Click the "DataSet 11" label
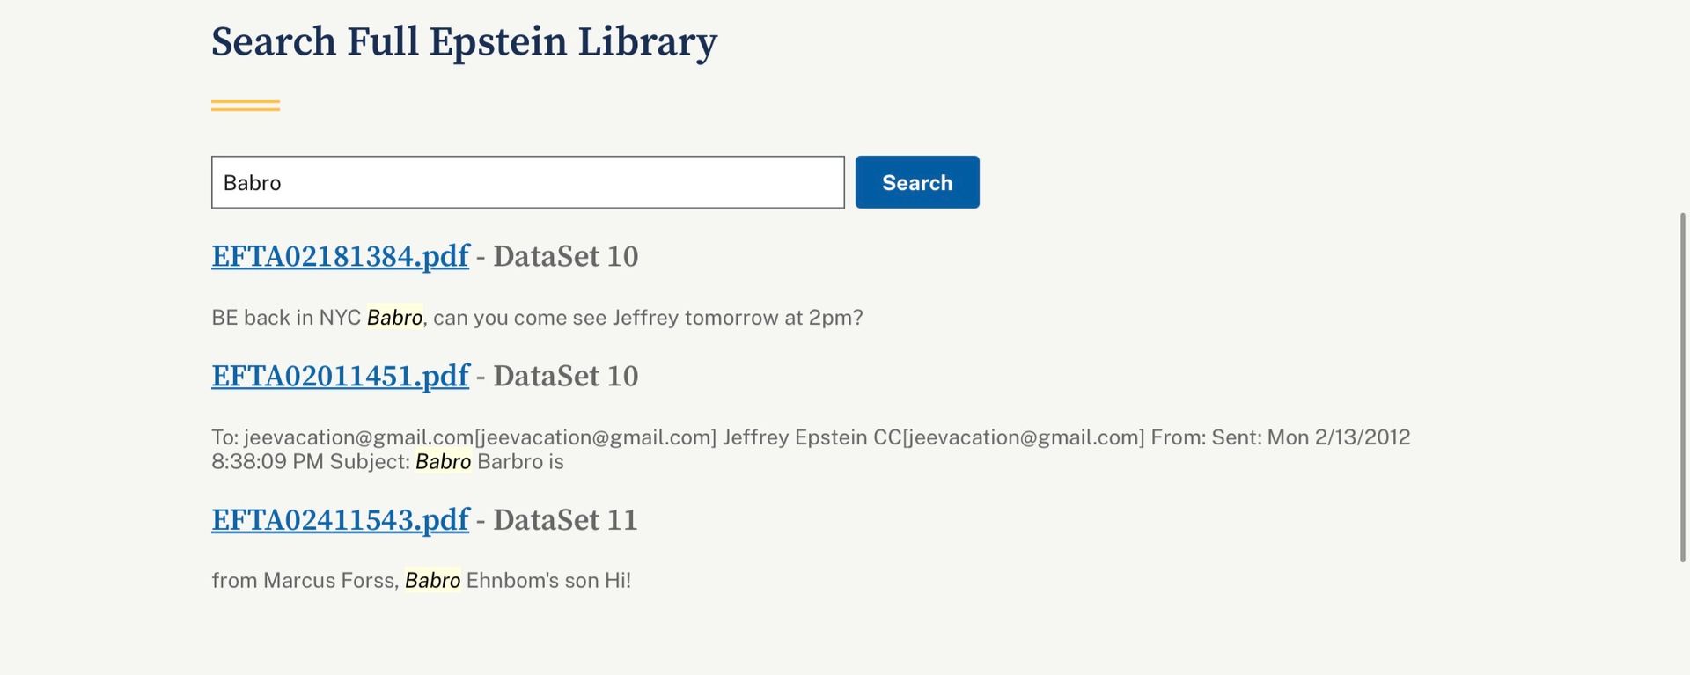 click(565, 520)
